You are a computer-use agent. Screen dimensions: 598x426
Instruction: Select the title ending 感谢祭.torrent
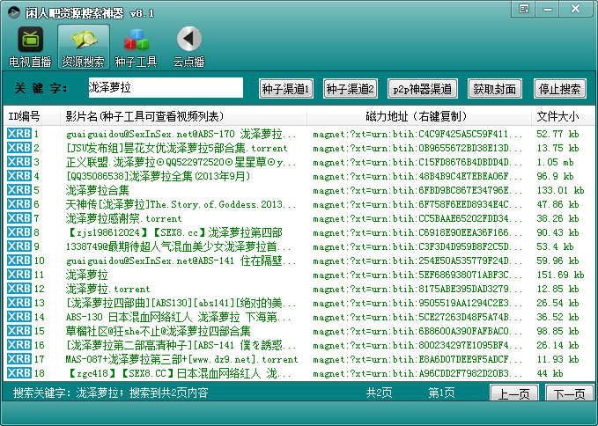pyautogui.click(x=123, y=218)
